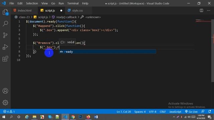
Task: Click the editor vertical scrollbar
Action: coord(213,51)
